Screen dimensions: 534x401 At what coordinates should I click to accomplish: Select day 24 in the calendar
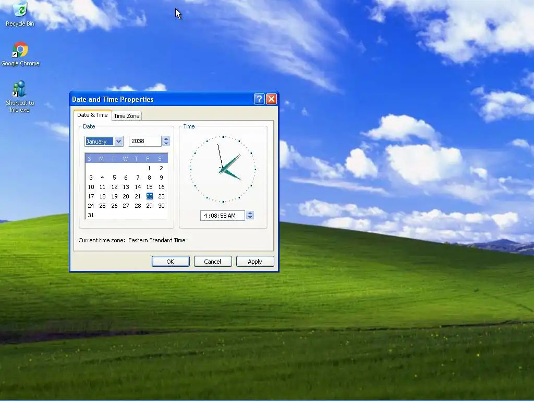tap(91, 206)
